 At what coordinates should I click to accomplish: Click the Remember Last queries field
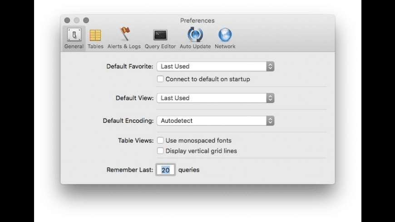166,170
